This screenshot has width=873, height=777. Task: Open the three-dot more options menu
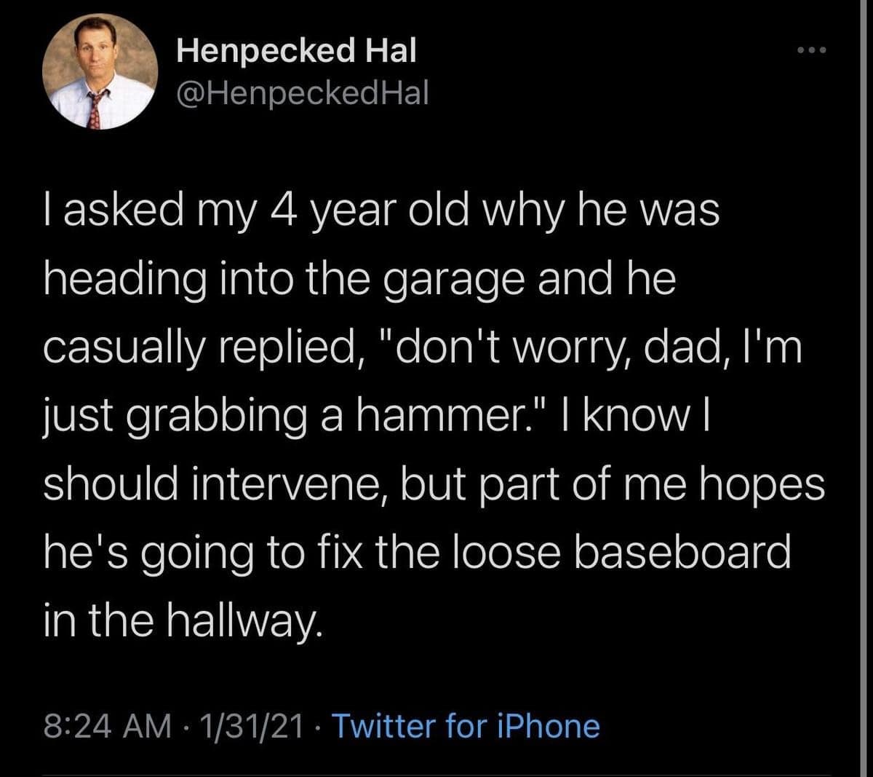coord(812,51)
